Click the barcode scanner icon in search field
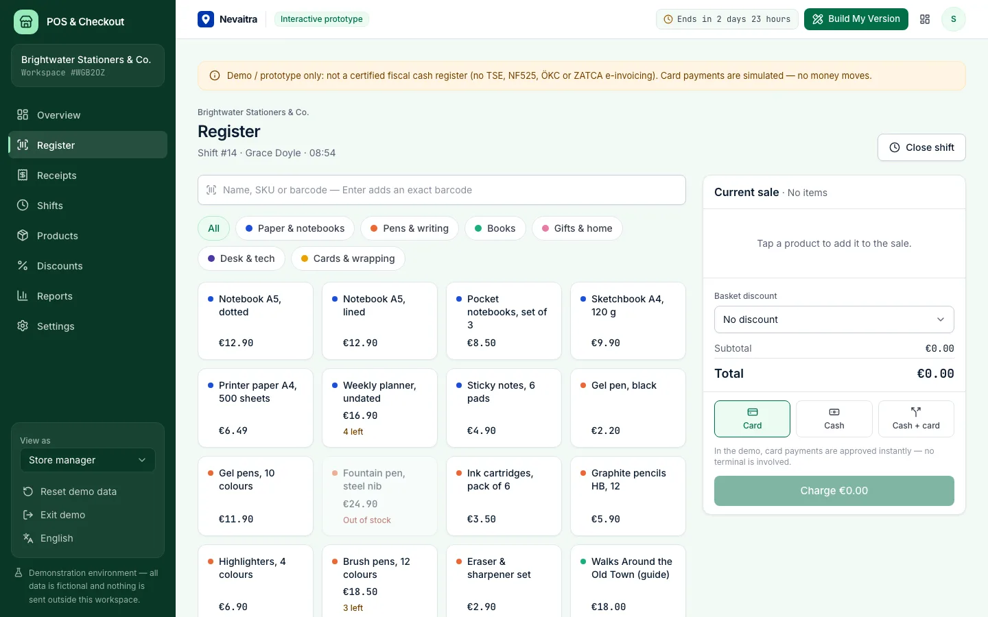This screenshot has height=617, width=988. [x=211, y=190]
